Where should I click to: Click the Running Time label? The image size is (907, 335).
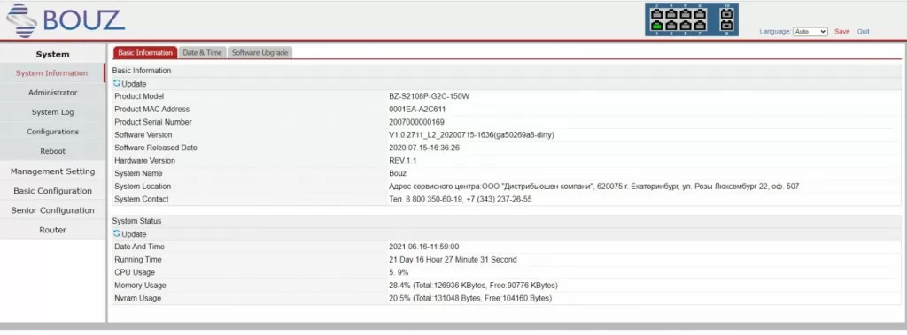(x=137, y=259)
